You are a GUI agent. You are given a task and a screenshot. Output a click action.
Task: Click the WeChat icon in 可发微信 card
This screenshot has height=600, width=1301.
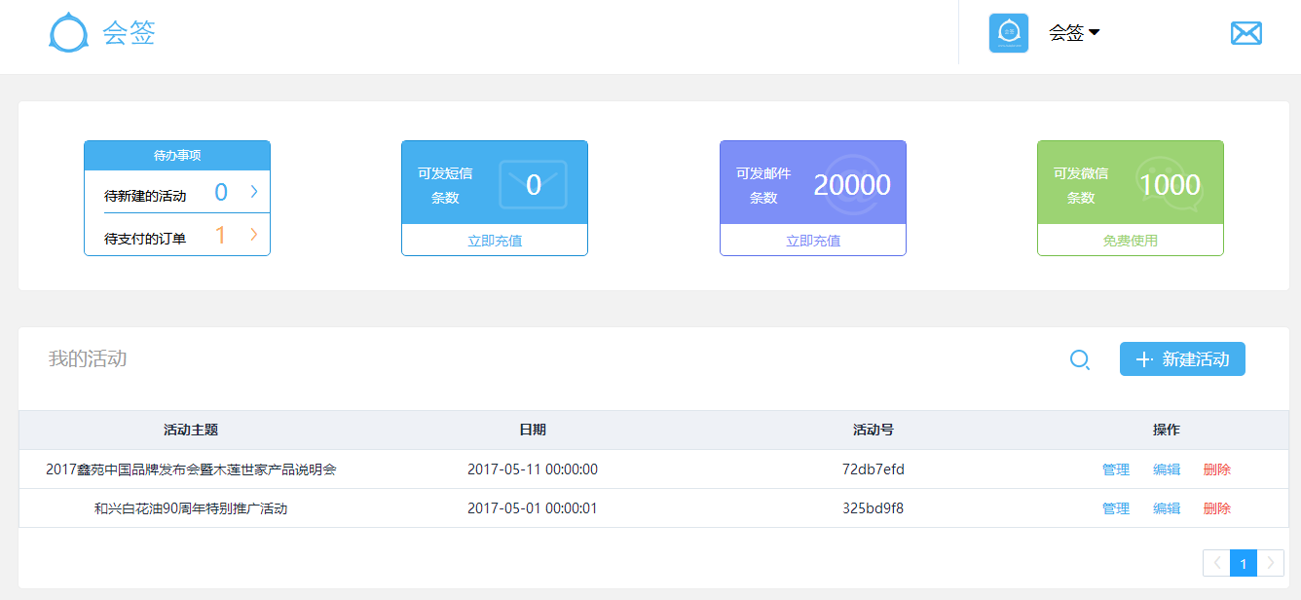(x=1169, y=184)
